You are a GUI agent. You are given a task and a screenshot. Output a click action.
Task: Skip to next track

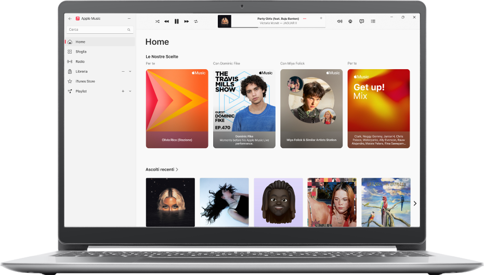(x=187, y=21)
